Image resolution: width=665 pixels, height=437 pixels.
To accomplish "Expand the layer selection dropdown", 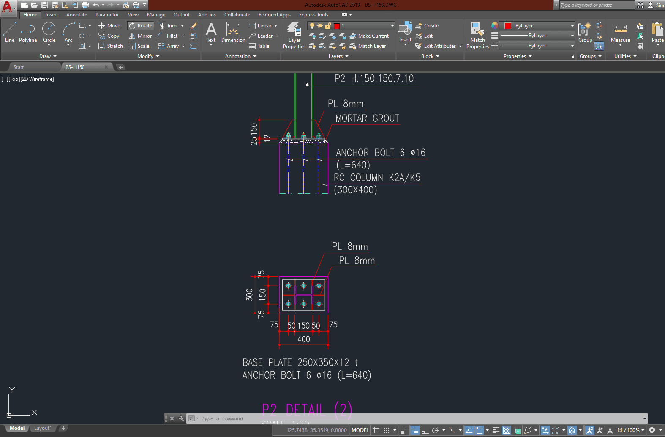I will click(x=392, y=26).
